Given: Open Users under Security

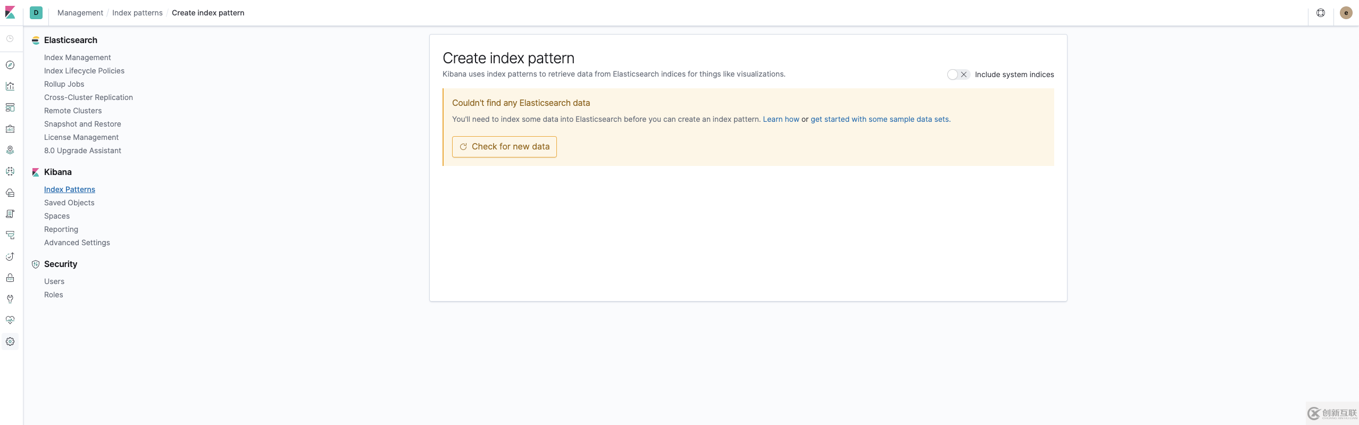Looking at the screenshot, I should [54, 281].
